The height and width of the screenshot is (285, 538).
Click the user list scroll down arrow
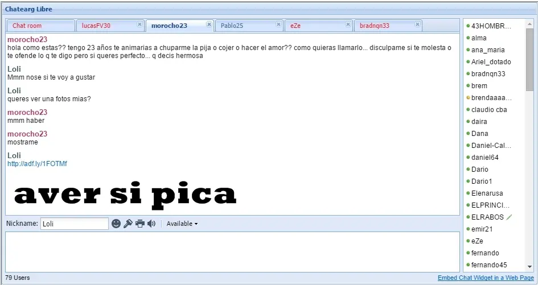point(530,266)
